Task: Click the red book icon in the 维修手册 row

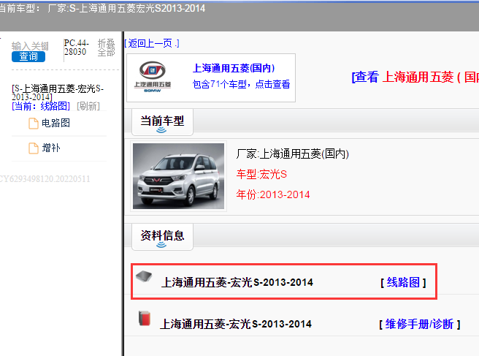Action: point(145,319)
